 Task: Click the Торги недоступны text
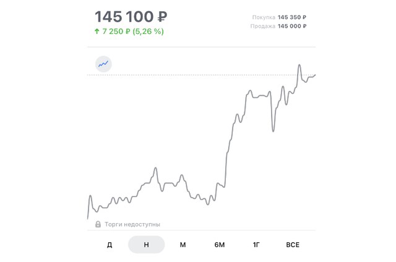[x=132, y=224]
